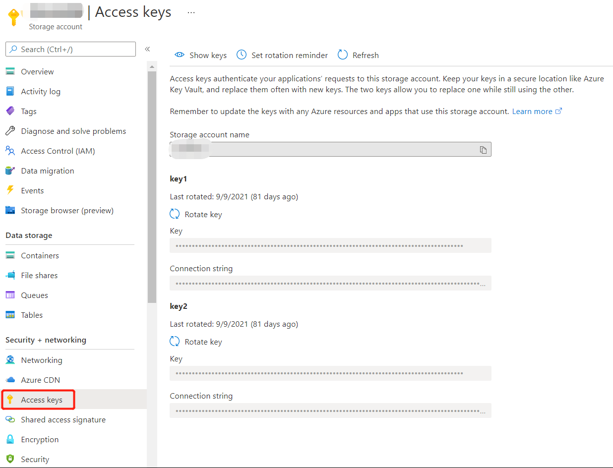Click the Networking icon

[10, 360]
